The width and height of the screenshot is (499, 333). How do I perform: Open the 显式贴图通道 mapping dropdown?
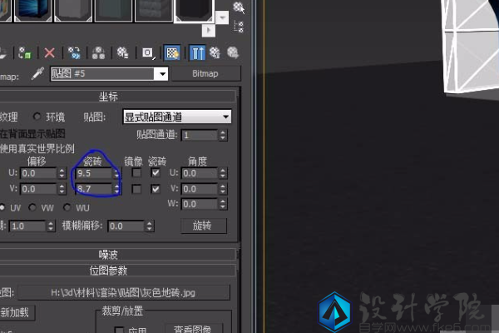(176, 117)
